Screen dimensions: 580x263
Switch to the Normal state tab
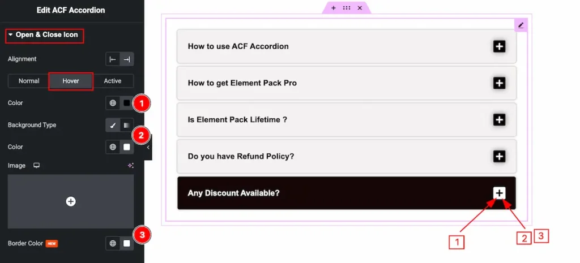pyautogui.click(x=29, y=81)
